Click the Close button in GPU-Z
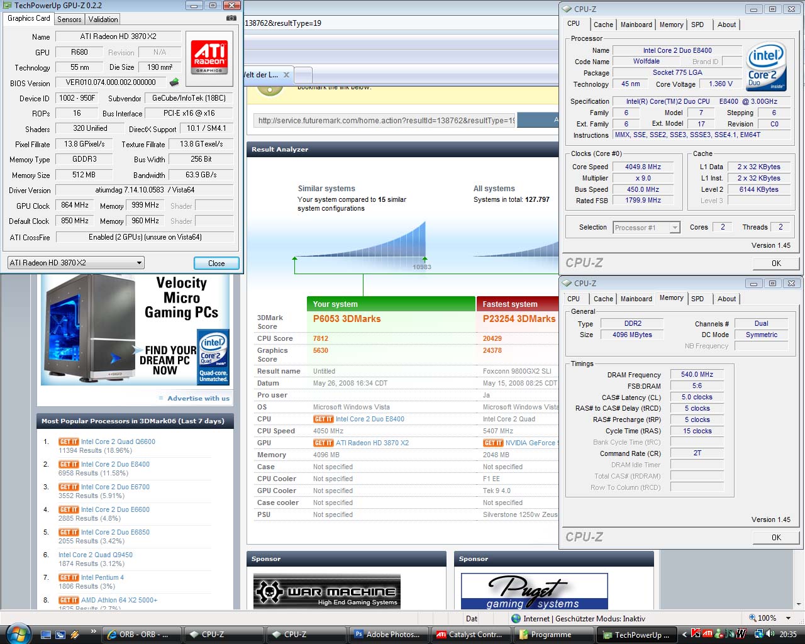This screenshot has height=644, width=805. pyautogui.click(x=216, y=264)
